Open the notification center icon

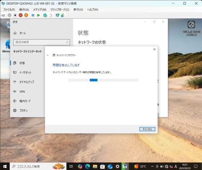coord(196,166)
